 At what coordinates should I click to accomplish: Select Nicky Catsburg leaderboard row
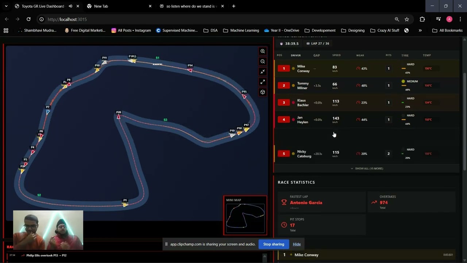pos(367,153)
